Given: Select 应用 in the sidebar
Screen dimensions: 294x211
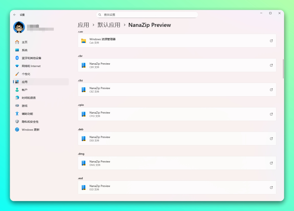Looking at the screenshot, I should pos(41,82).
